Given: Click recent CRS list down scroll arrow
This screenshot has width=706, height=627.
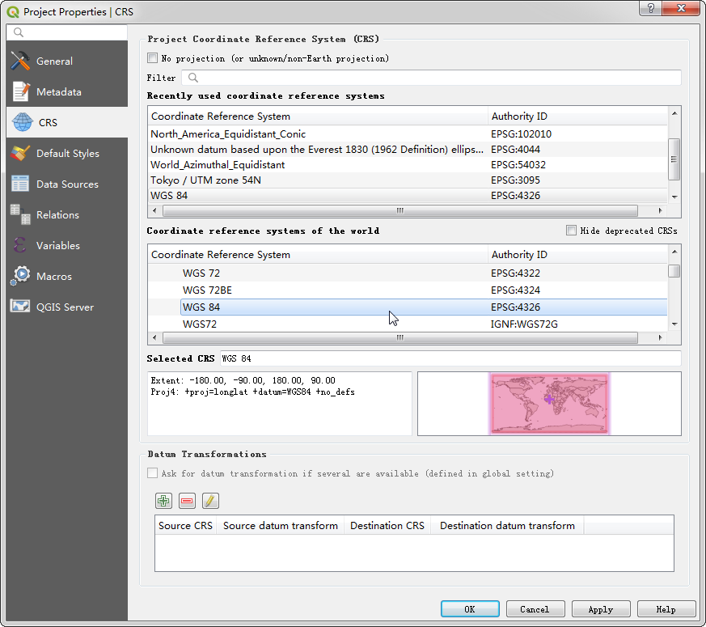Looking at the screenshot, I should 674,197.
